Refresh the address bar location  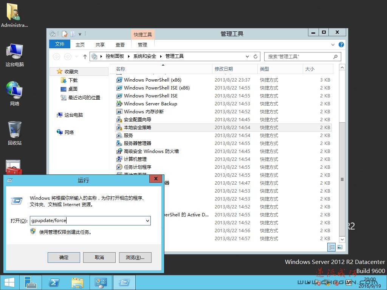pyautogui.click(x=255, y=57)
